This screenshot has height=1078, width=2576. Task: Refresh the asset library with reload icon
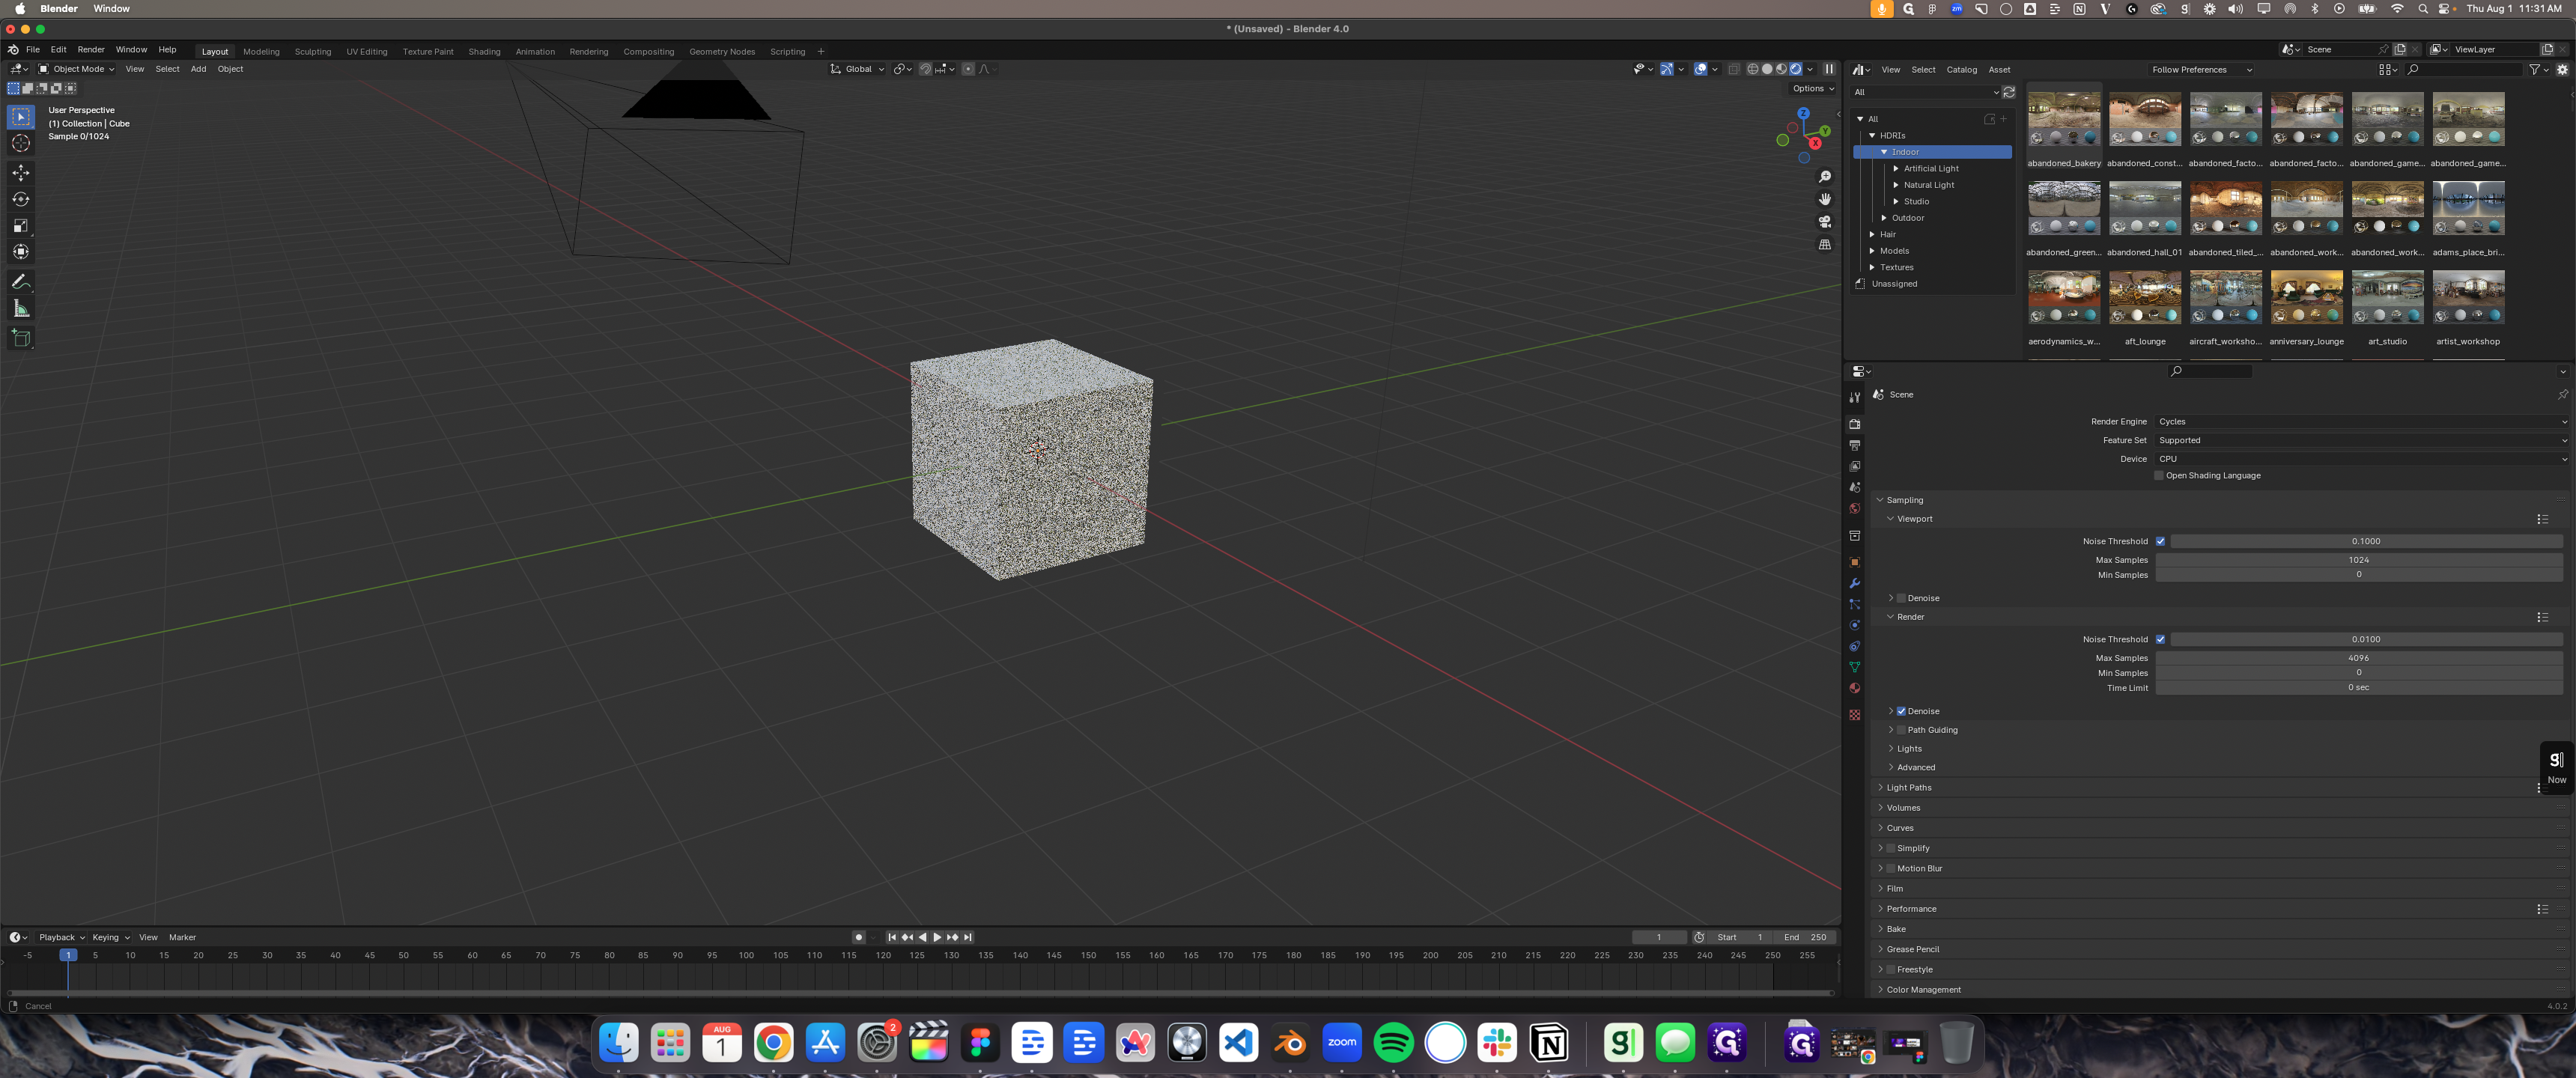(2009, 92)
